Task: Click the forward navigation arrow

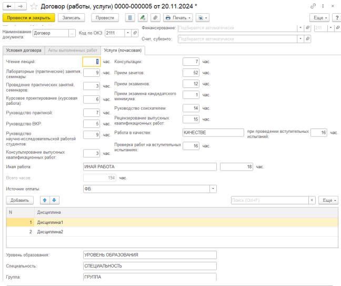Action: coord(19,6)
